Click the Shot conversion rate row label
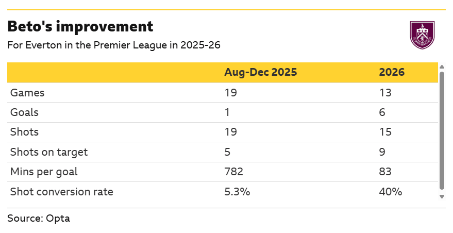453x233 pixels. [x=61, y=192]
